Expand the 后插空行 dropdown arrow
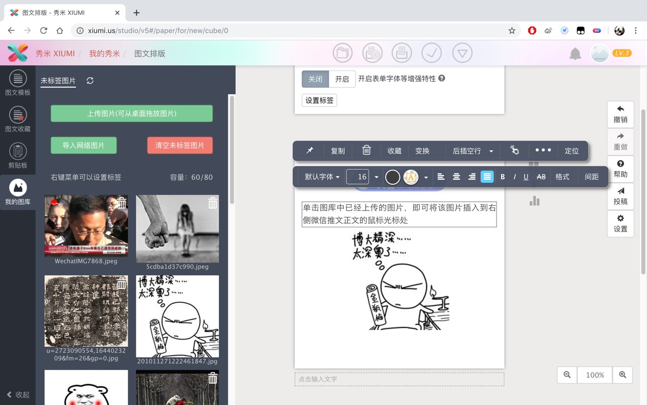 point(491,151)
